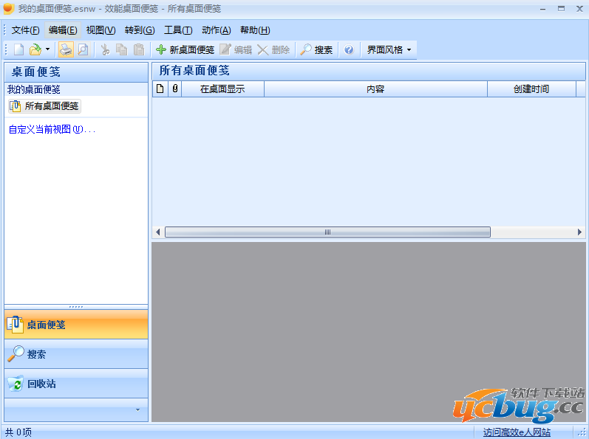Screen dimensions: 589x439
Task: Select 所有桌面便笺 in the sidebar
Action: tap(44, 106)
